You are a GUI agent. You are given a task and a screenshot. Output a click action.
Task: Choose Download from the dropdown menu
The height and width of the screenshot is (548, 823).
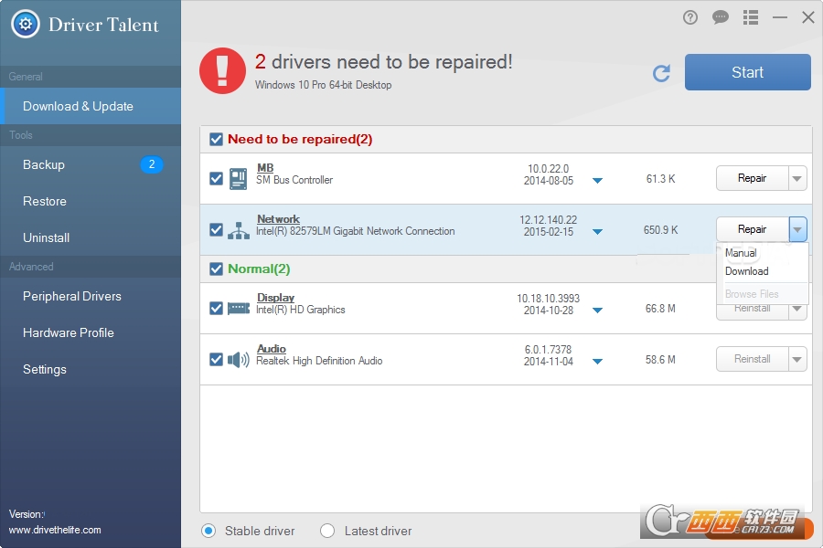(x=746, y=271)
